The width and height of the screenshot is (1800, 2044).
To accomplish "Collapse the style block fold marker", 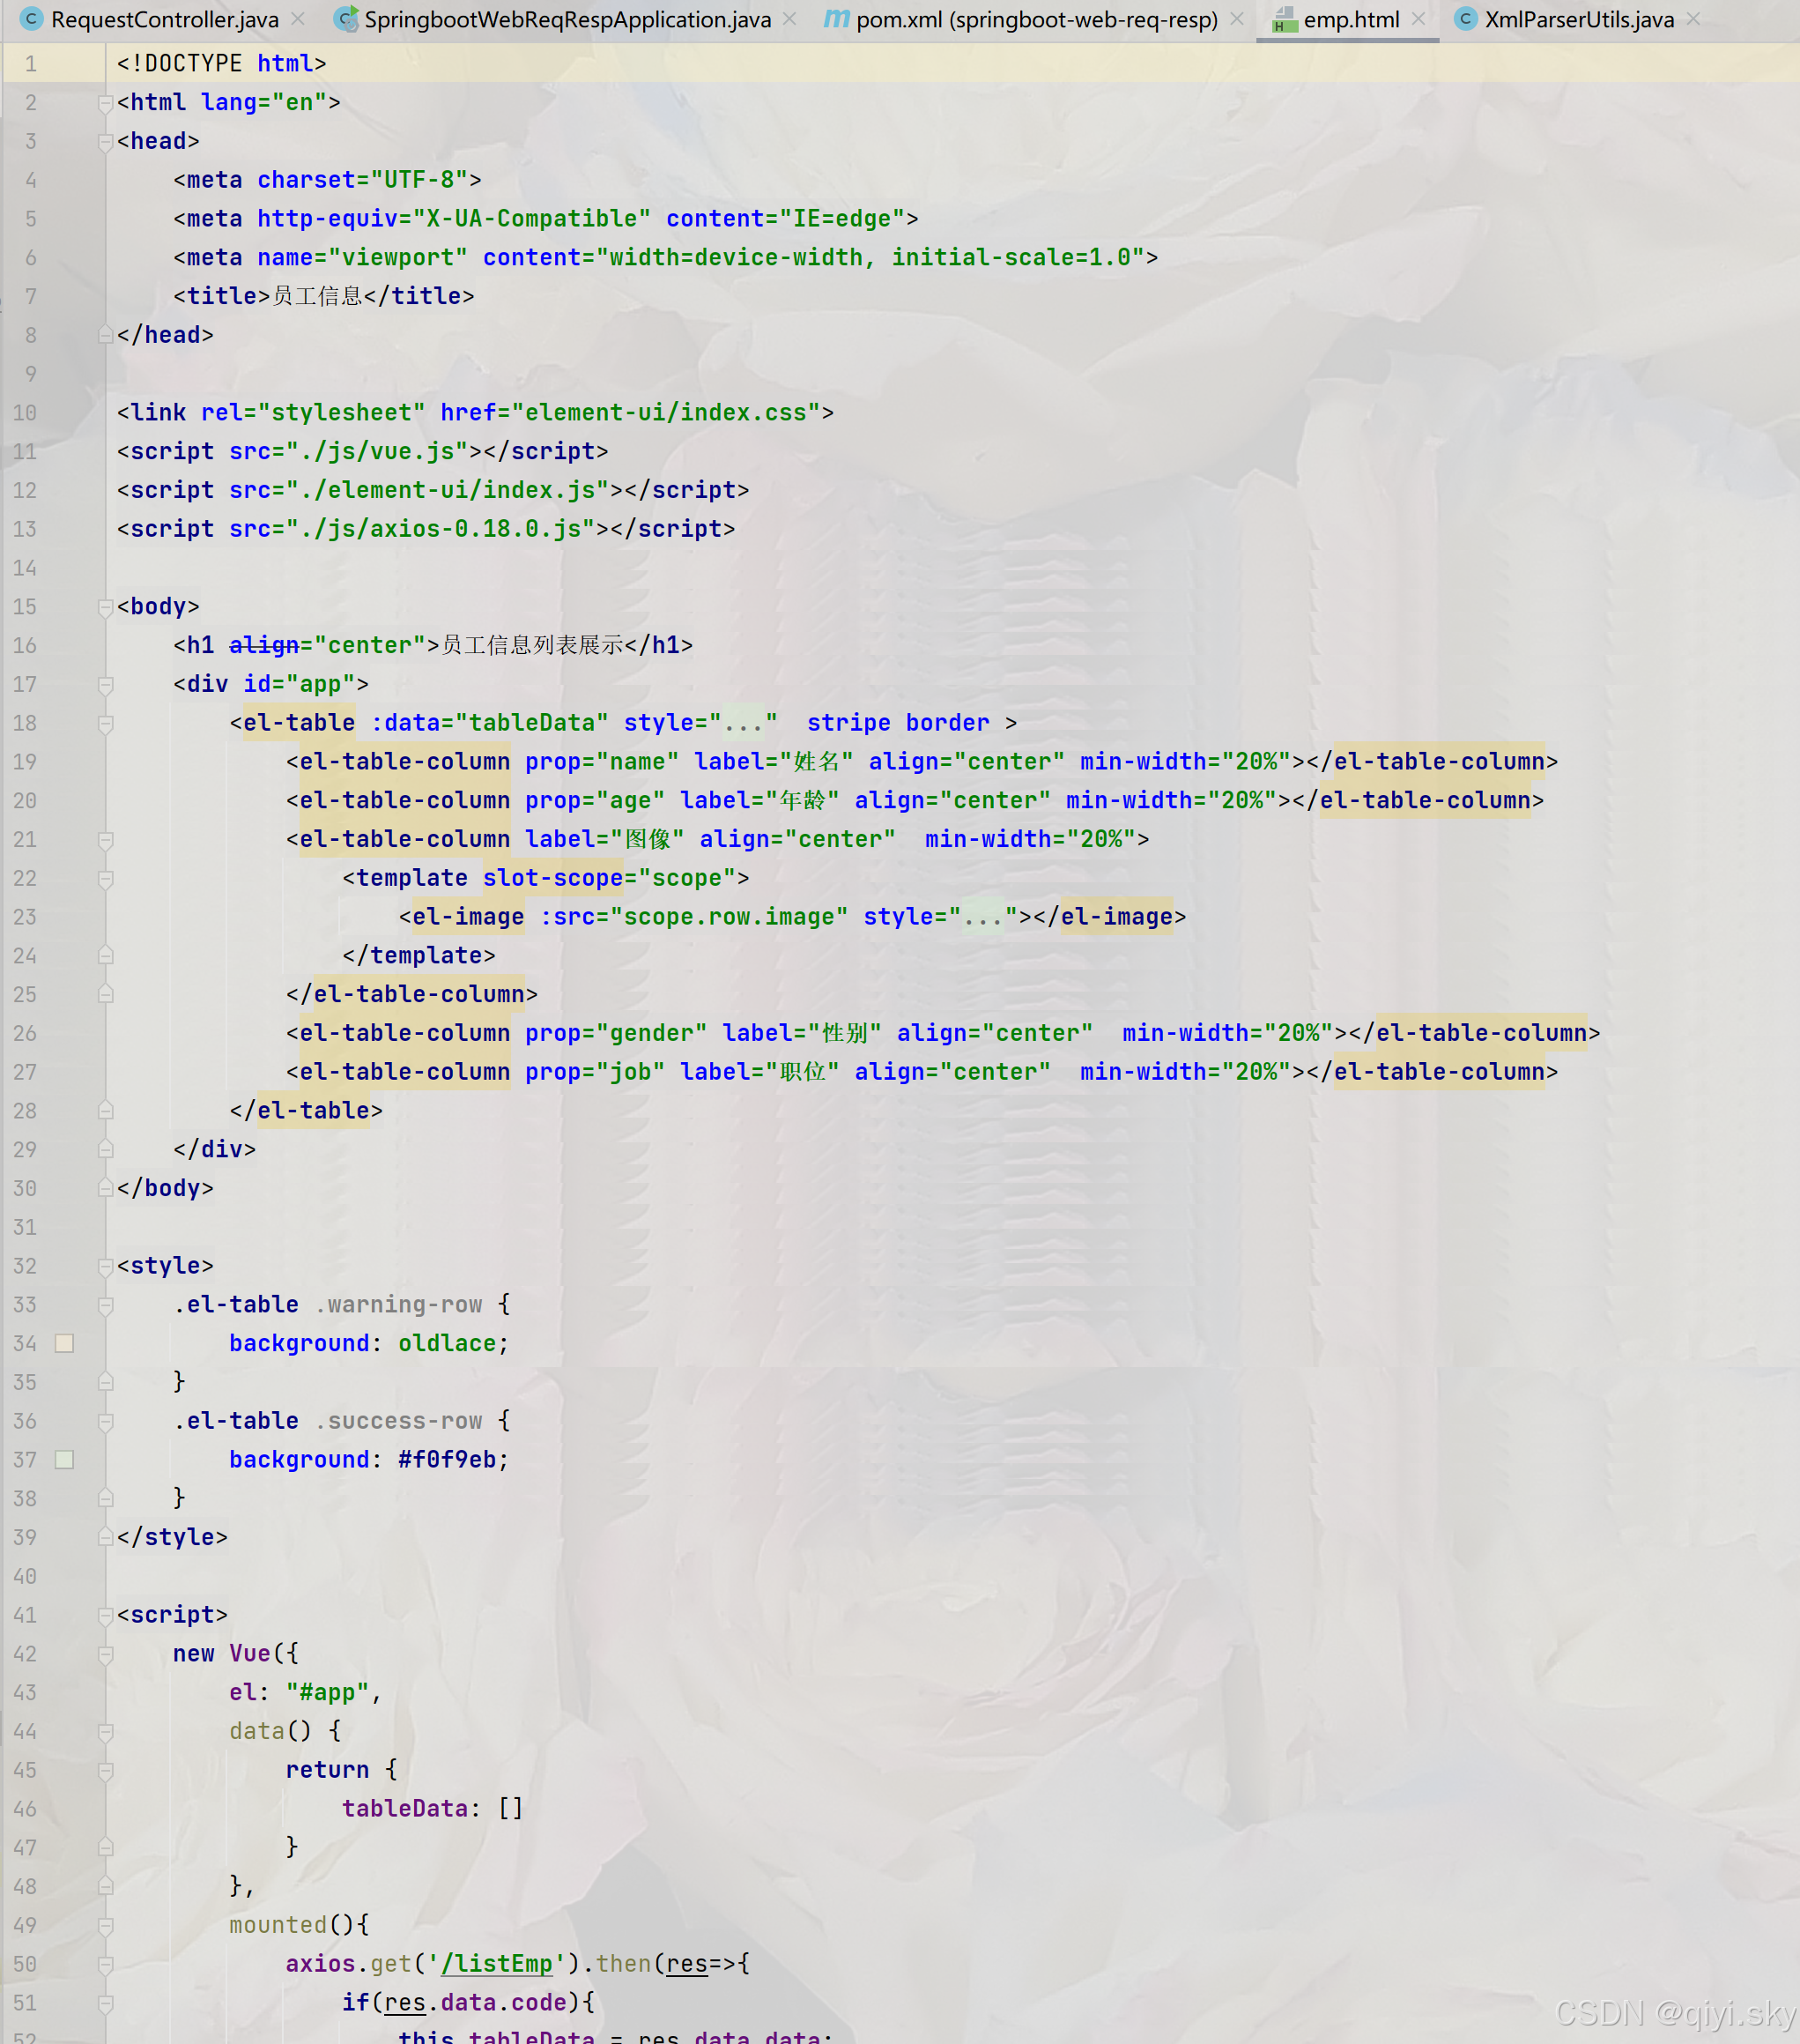I will [x=105, y=1266].
